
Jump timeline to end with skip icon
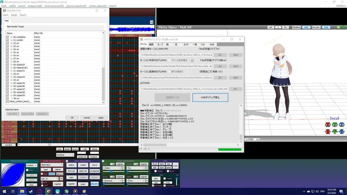(x=152, y=22)
